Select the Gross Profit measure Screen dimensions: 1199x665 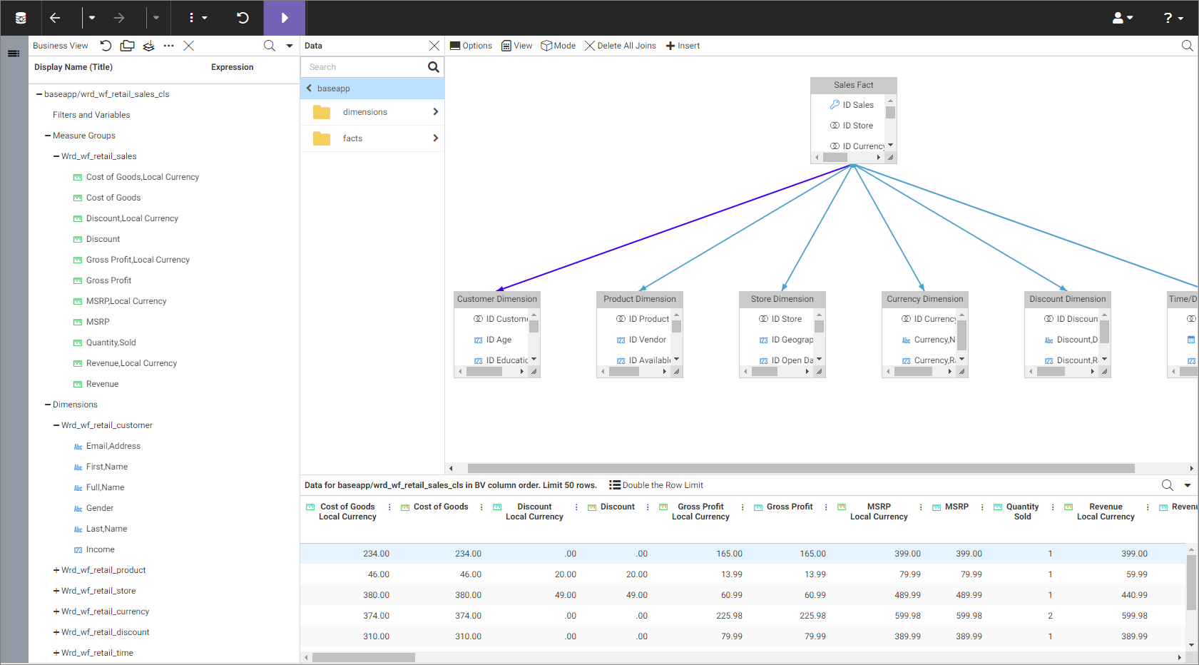[x=108, y=280]
